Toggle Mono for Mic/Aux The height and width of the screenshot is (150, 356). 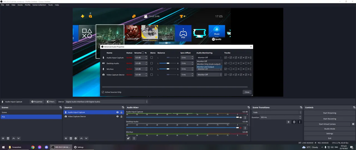click(x=152, y=69)
